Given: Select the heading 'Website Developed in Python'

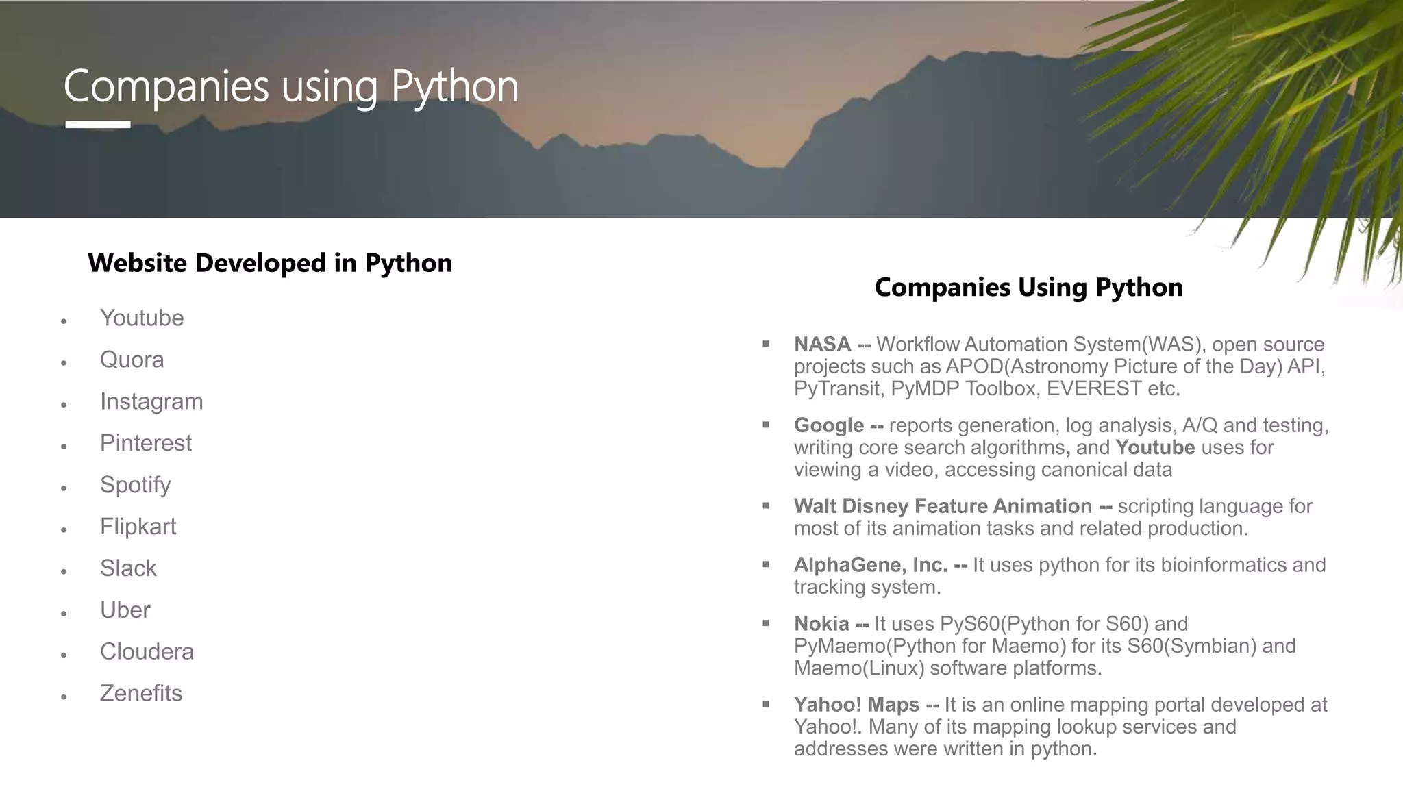Looking at the screenshot, I should pyautogui.click(x=270, y=263).
